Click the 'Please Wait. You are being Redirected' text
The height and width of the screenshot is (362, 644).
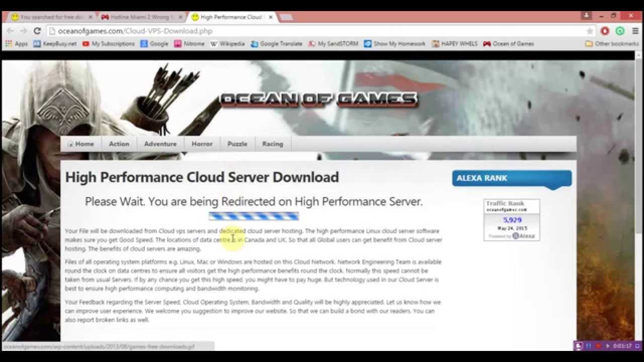[254, 202]
